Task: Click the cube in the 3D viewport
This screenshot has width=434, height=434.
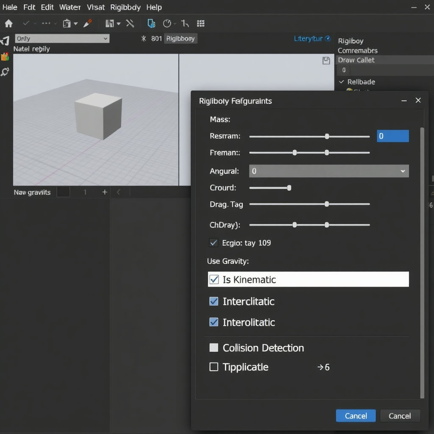Action: click(x=98, y=116)
